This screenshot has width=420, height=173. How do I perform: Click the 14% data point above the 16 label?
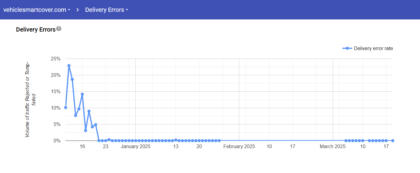coord(82,94)
